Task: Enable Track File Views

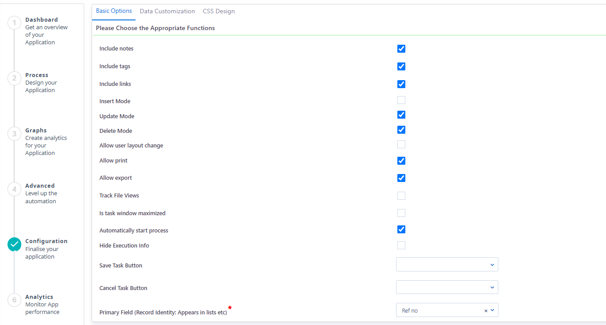Action: click(x=401, y=195)
